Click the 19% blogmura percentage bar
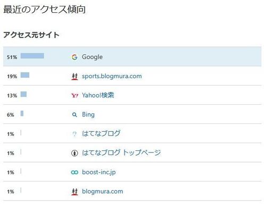Screen dimensions: 266x219 [25, 75]
